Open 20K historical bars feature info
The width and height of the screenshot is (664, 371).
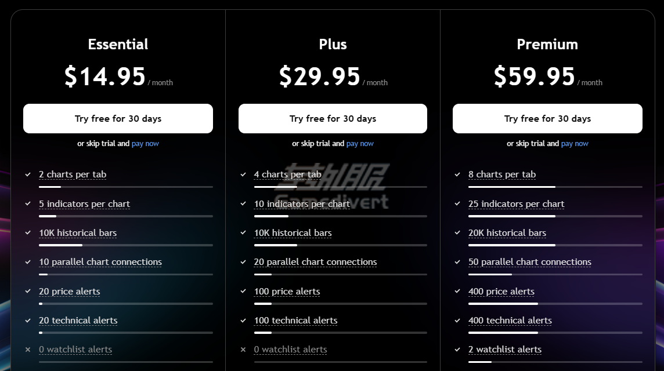(x=507, y=233)
